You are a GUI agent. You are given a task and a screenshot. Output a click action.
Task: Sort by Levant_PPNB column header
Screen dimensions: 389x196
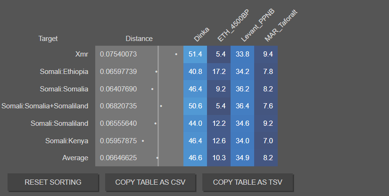(x=257, y=26)
